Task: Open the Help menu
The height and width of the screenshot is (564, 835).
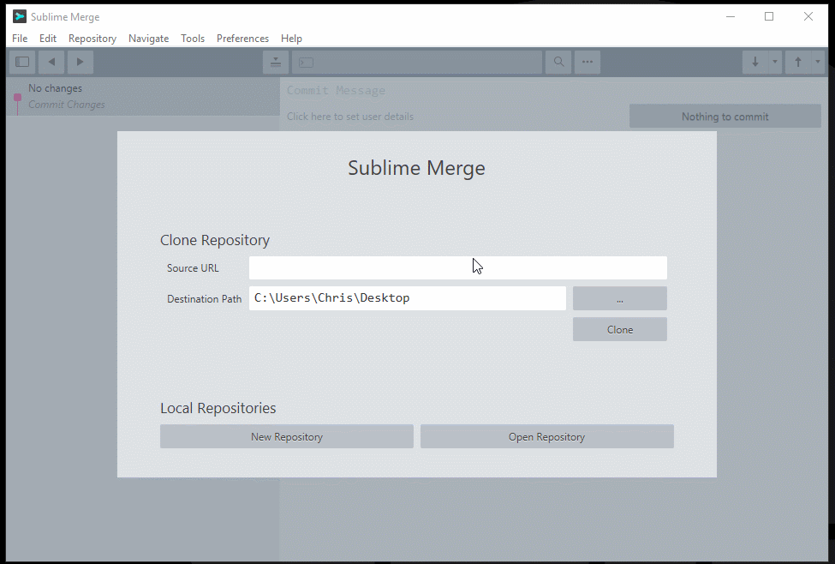Action: (291, 39)
